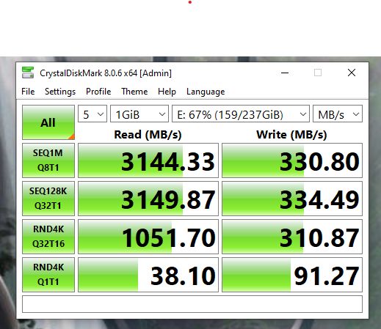Start the RND4K Q32T16 test
This screenshot has height=329, width=381.
coord(48,237)
